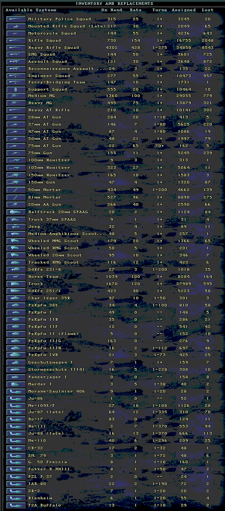Viewport: 225px width, 511px height.
Task: Click the Reconnaissance Assault name
Action: [66, 69]
